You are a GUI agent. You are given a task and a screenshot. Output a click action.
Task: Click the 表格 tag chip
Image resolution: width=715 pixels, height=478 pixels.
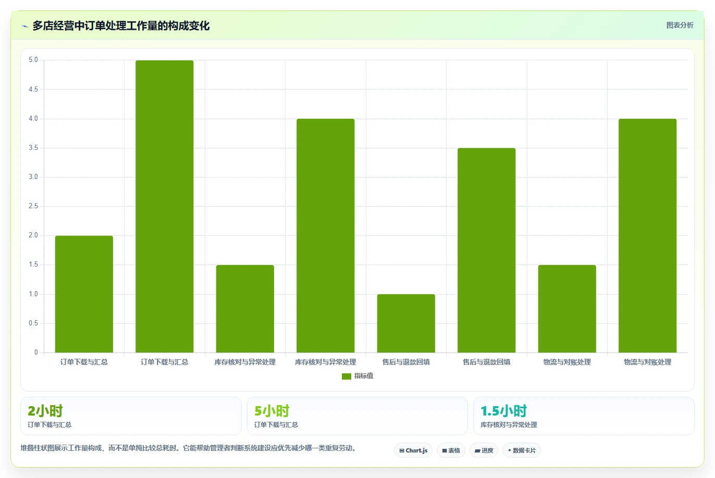click(x=451, y=450)
